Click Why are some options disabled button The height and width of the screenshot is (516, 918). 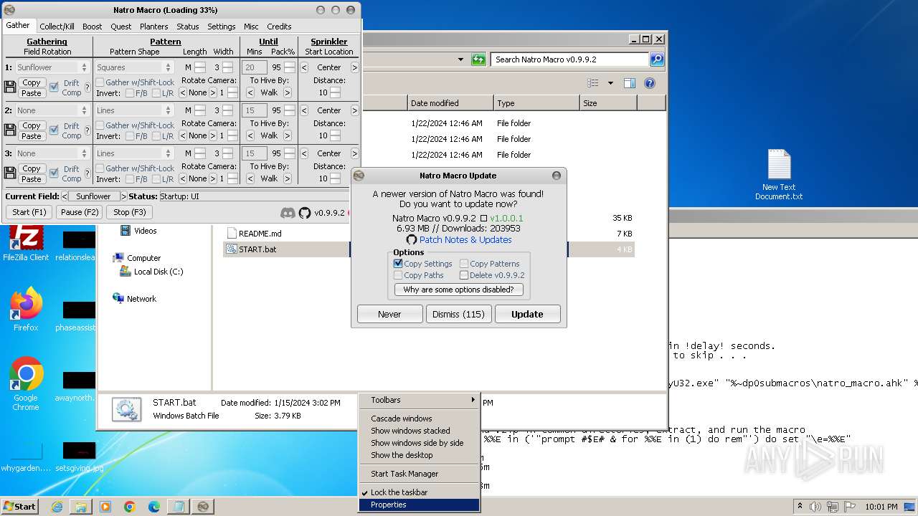tap(458, 290)
